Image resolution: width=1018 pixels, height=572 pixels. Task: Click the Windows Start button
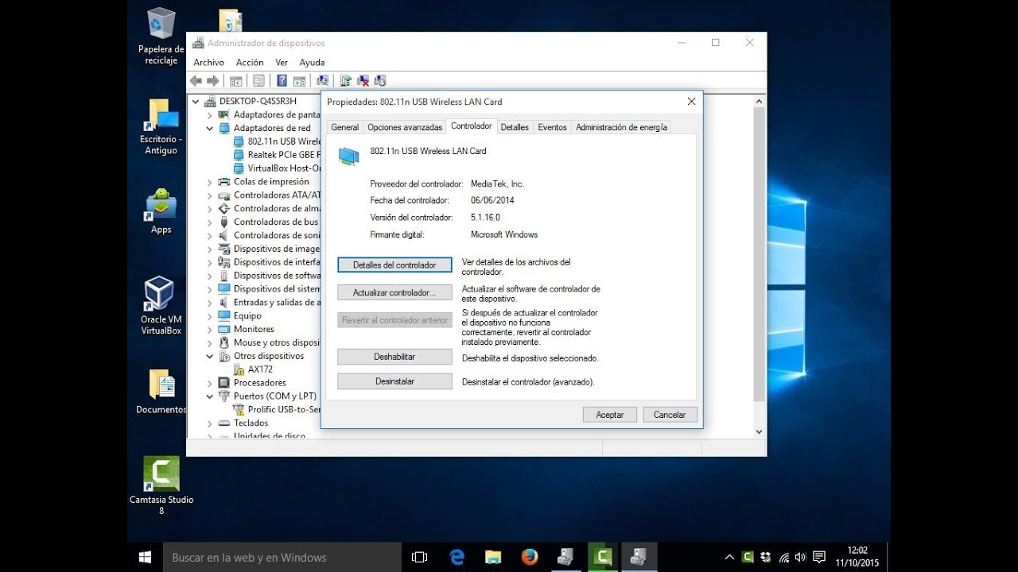145,558
